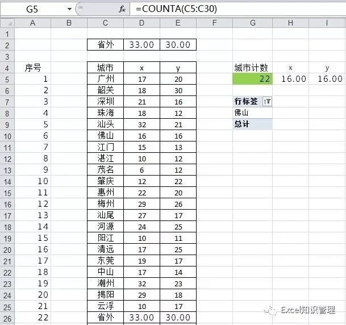The image size is (346, 325).
Task: Select the x value 6 for 茂名
Action: (x=141, y=170)
